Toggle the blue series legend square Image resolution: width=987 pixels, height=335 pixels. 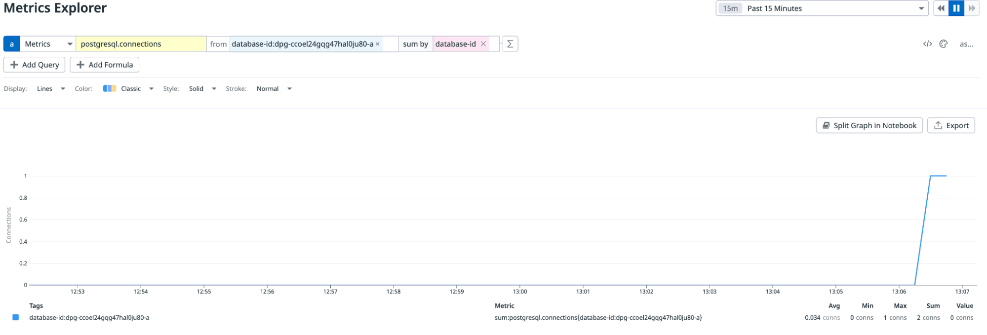pos(16,317)
